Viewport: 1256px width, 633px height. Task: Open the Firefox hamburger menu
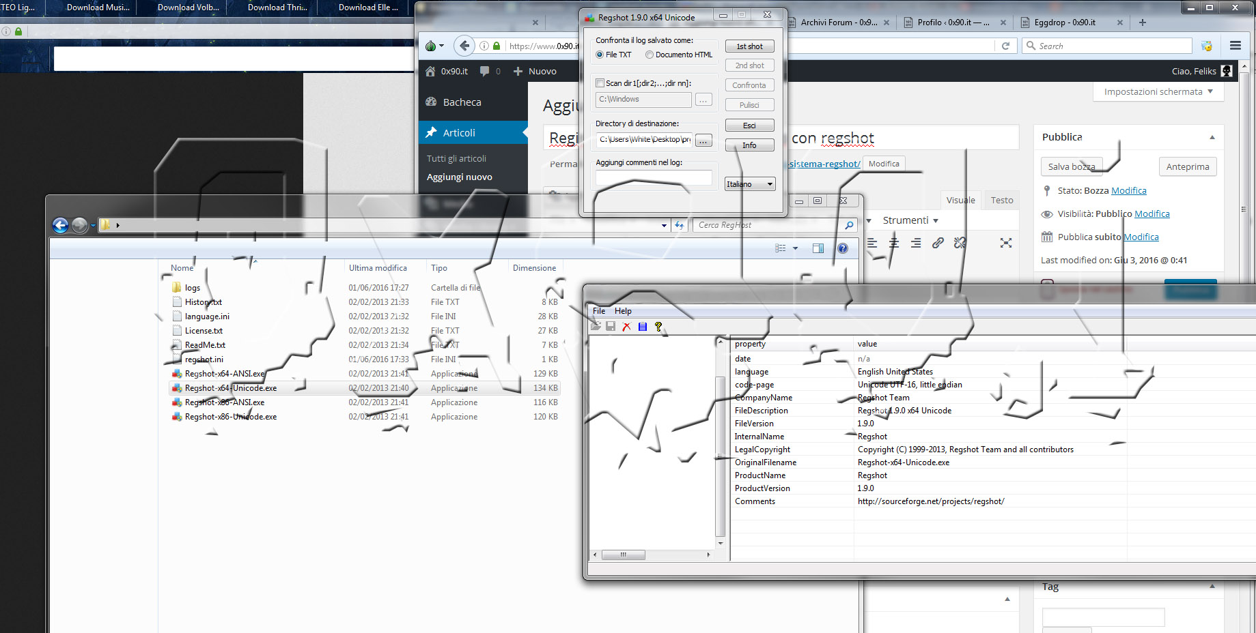[x=1235, y=46]
